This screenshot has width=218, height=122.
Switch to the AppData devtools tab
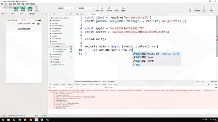click(84, 84)
